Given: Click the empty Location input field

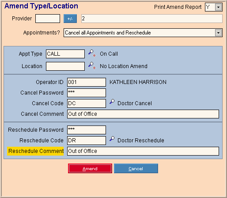Looking at the screenshot, I should (65, 66).
